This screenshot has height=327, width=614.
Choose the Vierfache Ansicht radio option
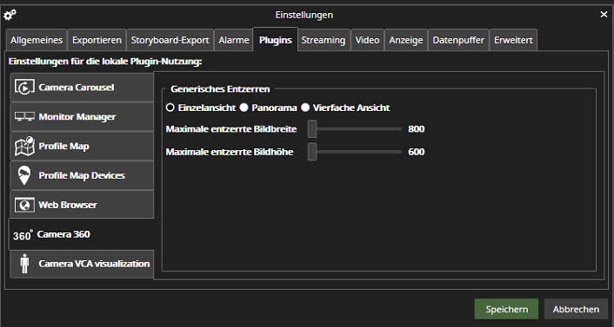click(x=305, y=108)
